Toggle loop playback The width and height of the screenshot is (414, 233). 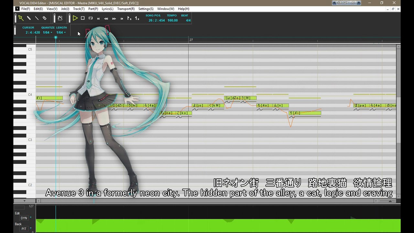click(x=91, y=18)
